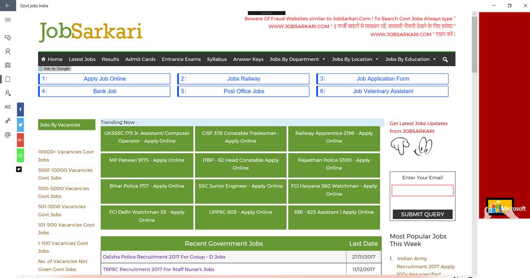Open 10000+ Vacancies Govt Jobs link
Screen dimensions: 530x278
click(x=66, y=156)
